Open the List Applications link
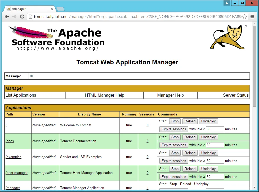 21,95
